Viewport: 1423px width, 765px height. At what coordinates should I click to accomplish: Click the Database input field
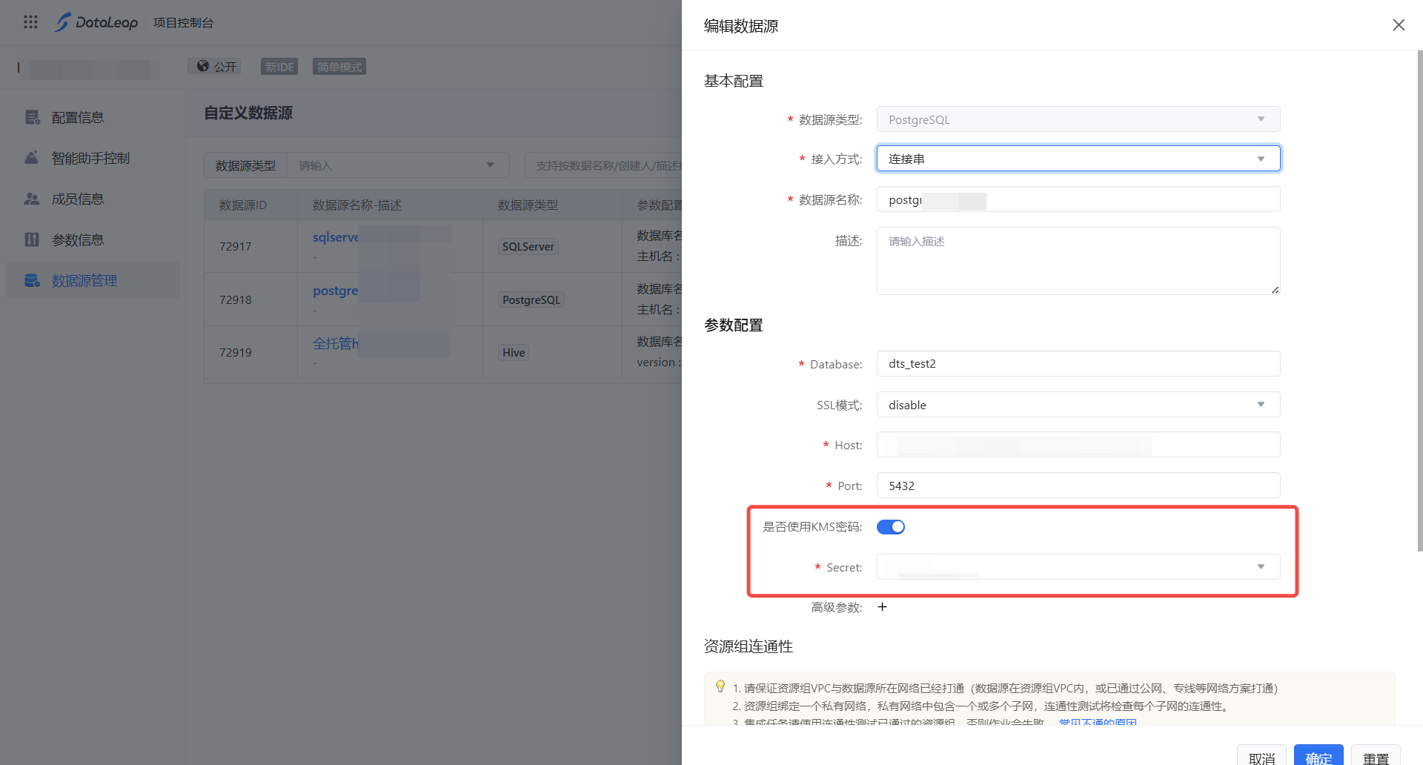tap(1078, 364)
